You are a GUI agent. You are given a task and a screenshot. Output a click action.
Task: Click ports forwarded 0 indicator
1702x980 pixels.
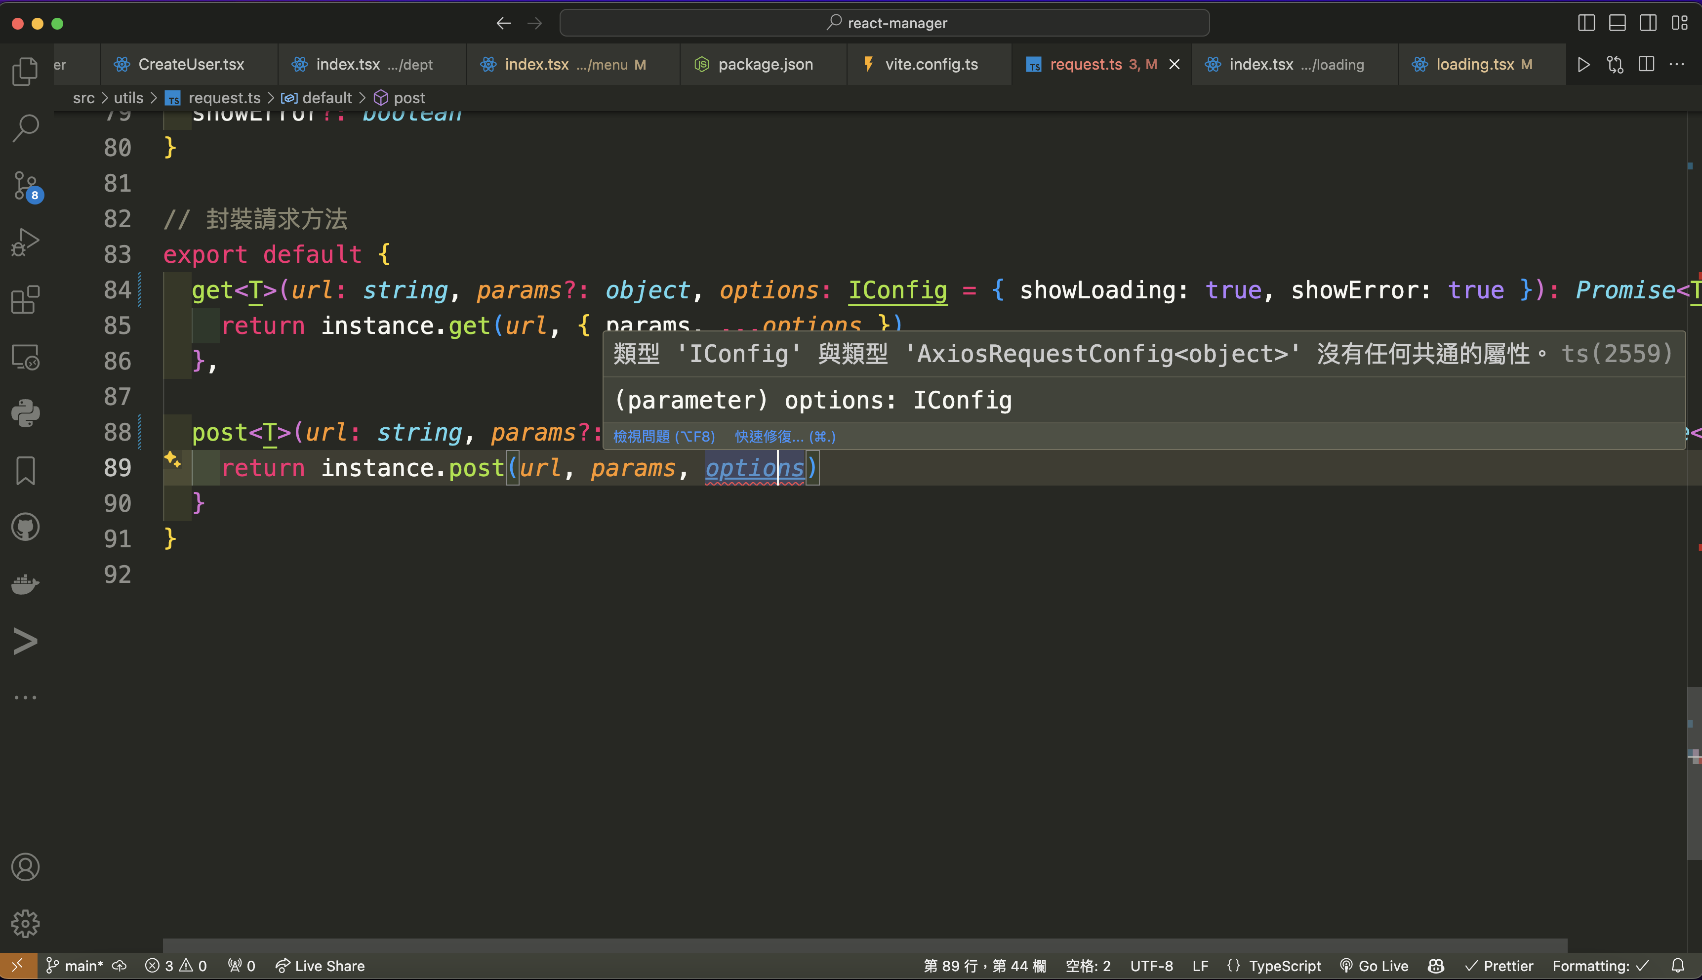pos(242,966)
